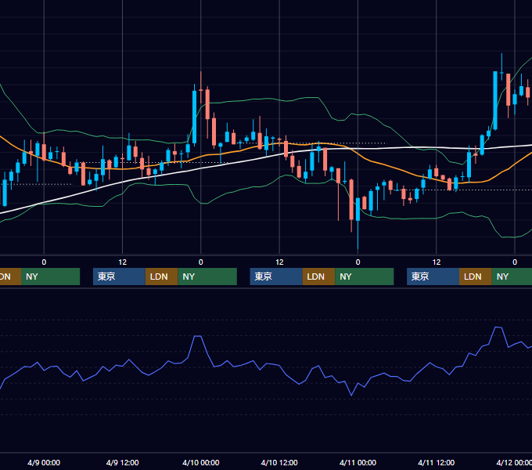Image resolution: width=532 pixels, height=470 pixels.
Task: Click the 4/9 00:00 date label
Action: (x=44, y=462)
